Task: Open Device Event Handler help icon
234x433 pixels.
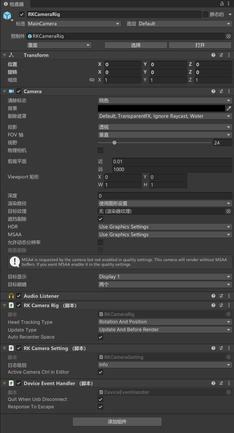Action: click(x=213, y=383)
